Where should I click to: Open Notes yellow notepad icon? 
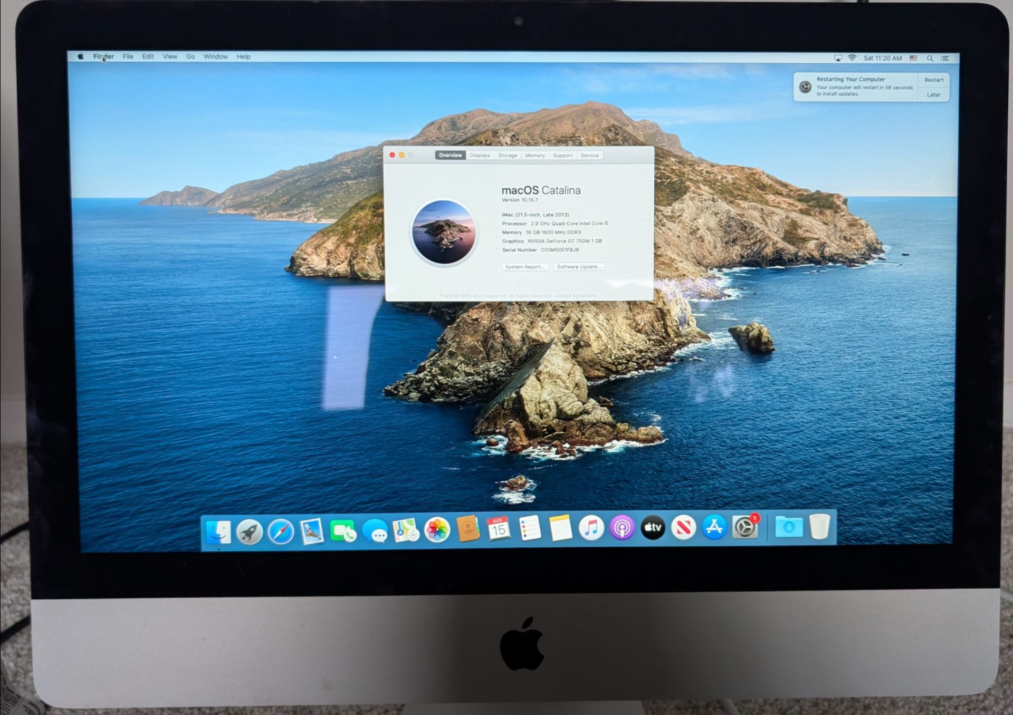560,528
